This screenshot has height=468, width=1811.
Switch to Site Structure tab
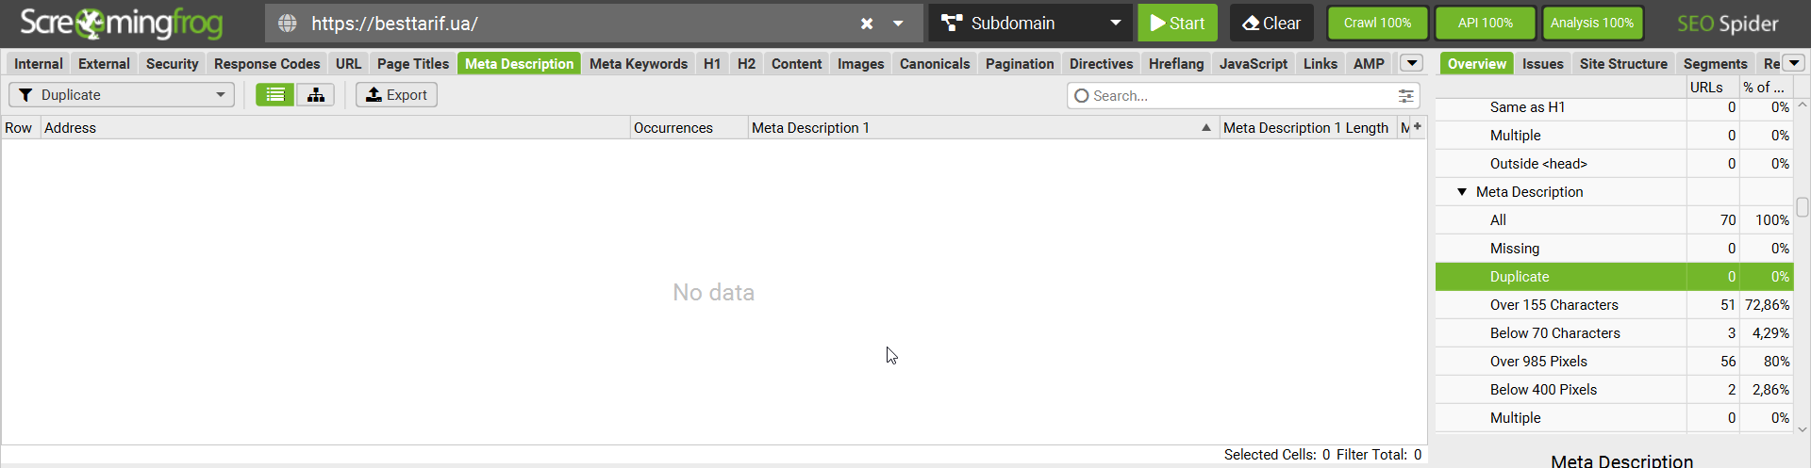click(1623, 63)
